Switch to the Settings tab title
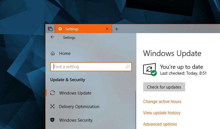The image size is (220, 129). (72, 29)
